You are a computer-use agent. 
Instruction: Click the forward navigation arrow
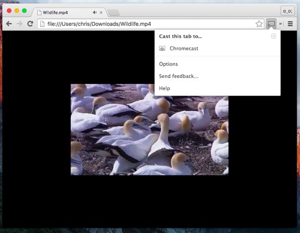point(19,24)
